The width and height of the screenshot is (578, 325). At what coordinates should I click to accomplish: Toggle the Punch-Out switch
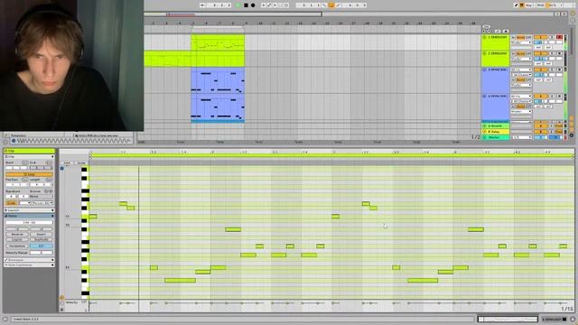click(x=337, y=5)
